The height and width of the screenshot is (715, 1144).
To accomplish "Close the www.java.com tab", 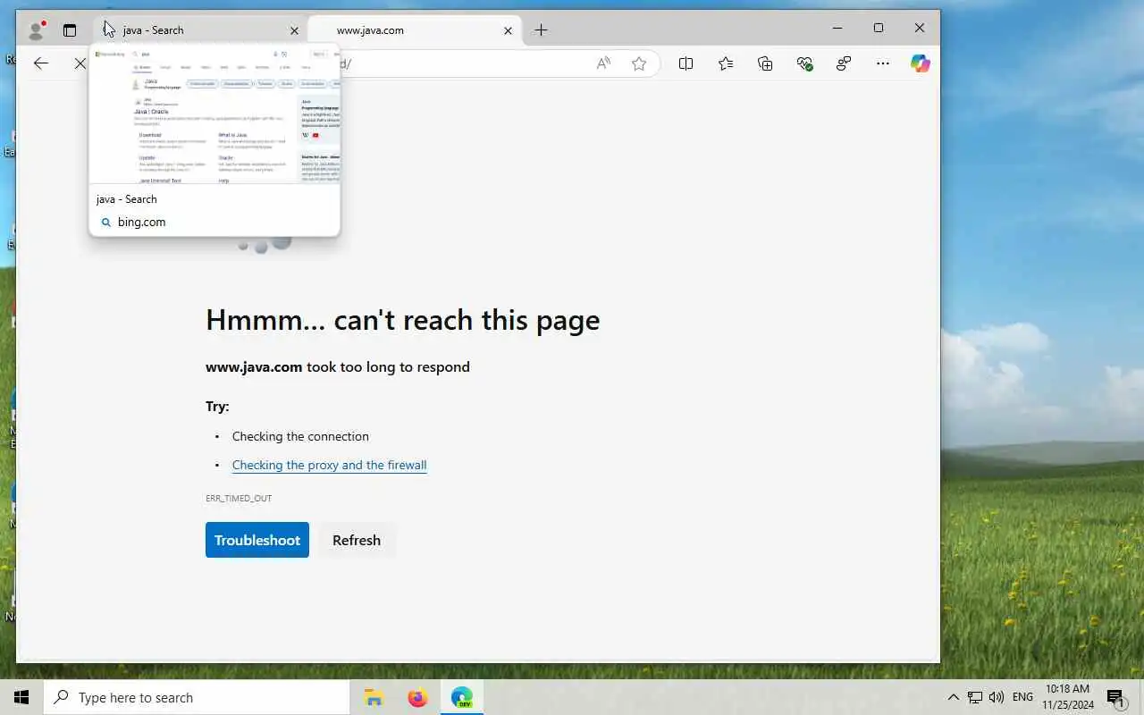I will (x=508, y=30).
